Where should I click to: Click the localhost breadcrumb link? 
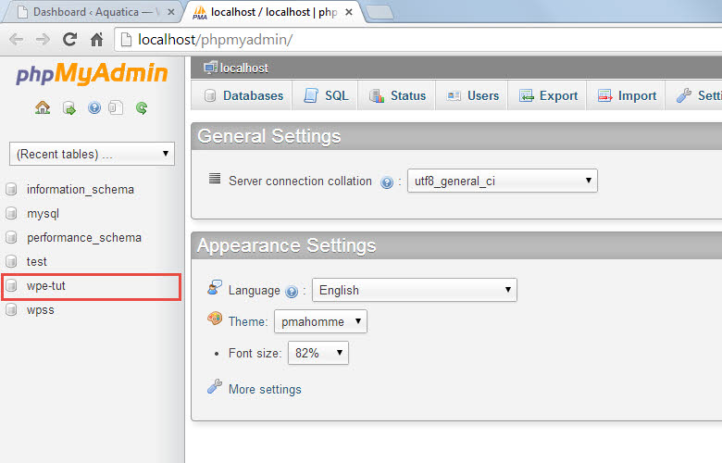click(x=244, y=69)
